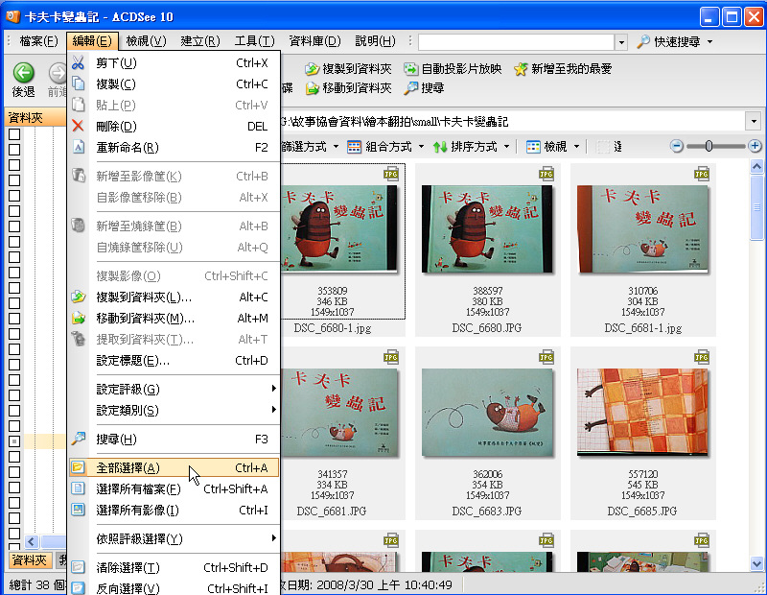Click the icon beside 選擇所有檔案(F)
This screenshot has width=767, height=595.
[78, 488]
